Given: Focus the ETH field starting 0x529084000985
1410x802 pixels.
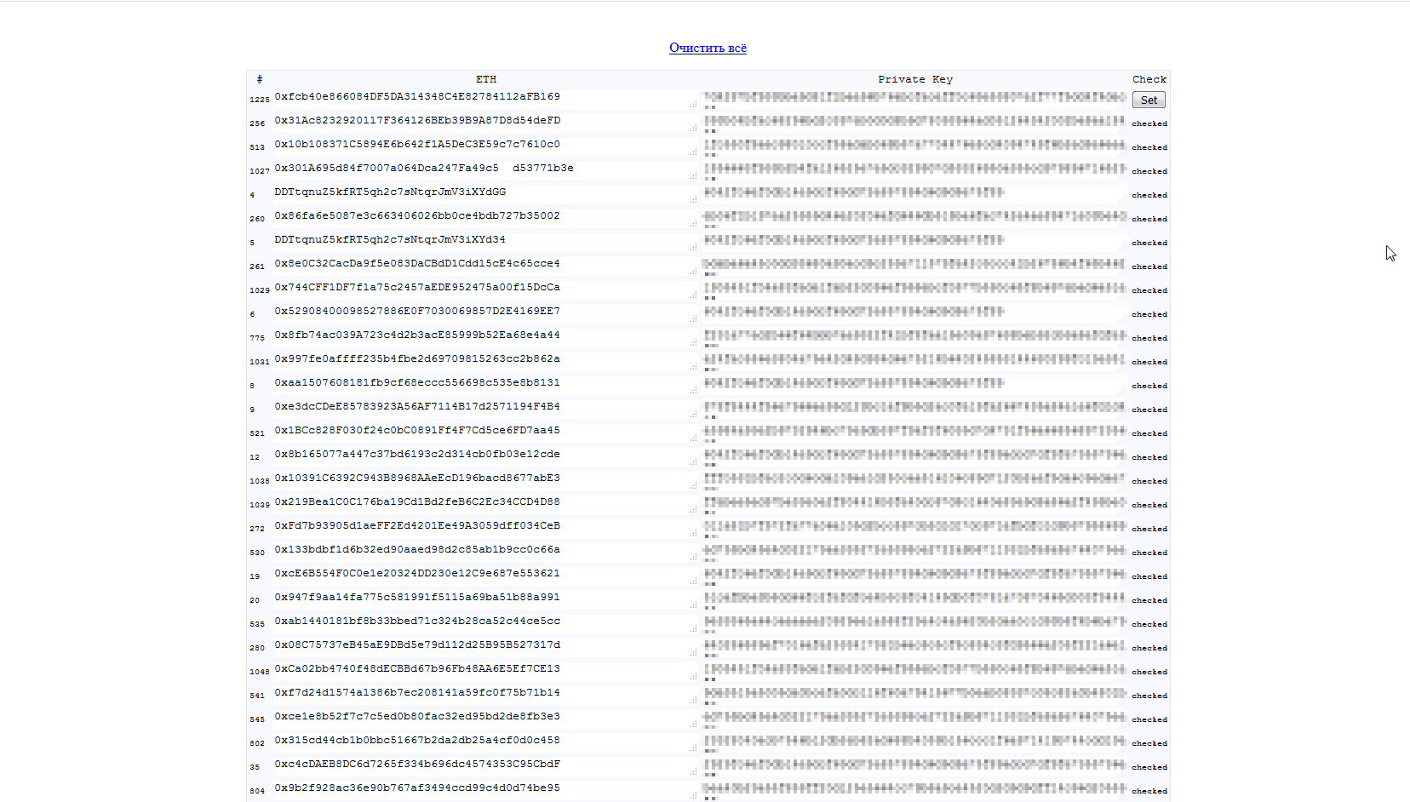Looking at the screenshot, I should click(485, 314).
